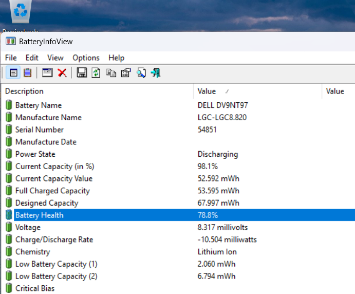Screen dimensions: 355x294
Task: Select the Battery Name row text
Action: tap(39, 105)
